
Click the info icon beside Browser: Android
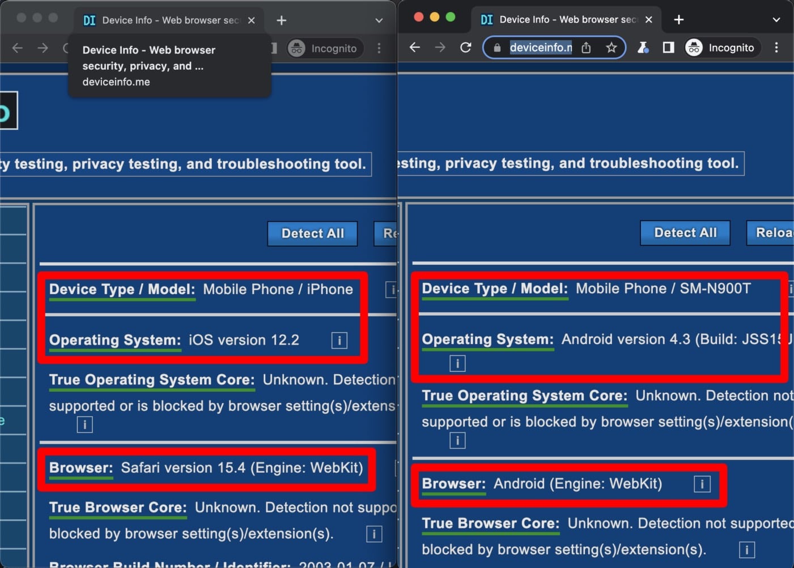click(x=702, y=484)
